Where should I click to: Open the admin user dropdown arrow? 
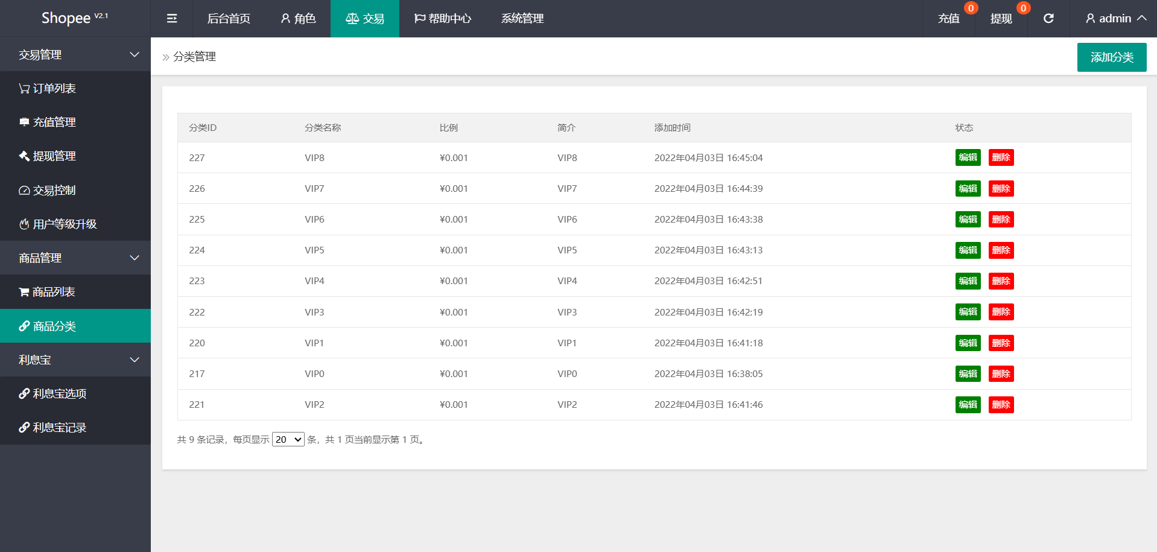point(1141,18)
